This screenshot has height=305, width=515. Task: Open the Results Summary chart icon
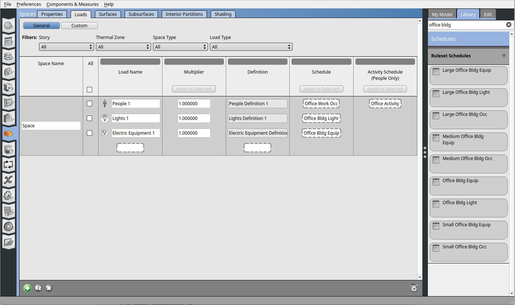point(8,242)
